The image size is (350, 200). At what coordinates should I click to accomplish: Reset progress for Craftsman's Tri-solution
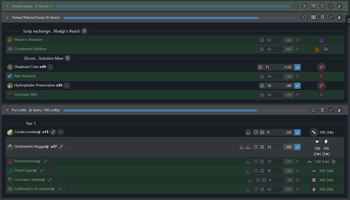298,189
